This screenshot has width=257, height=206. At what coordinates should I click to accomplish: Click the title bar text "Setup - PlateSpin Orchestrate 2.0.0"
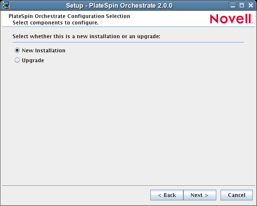[120, 6]
